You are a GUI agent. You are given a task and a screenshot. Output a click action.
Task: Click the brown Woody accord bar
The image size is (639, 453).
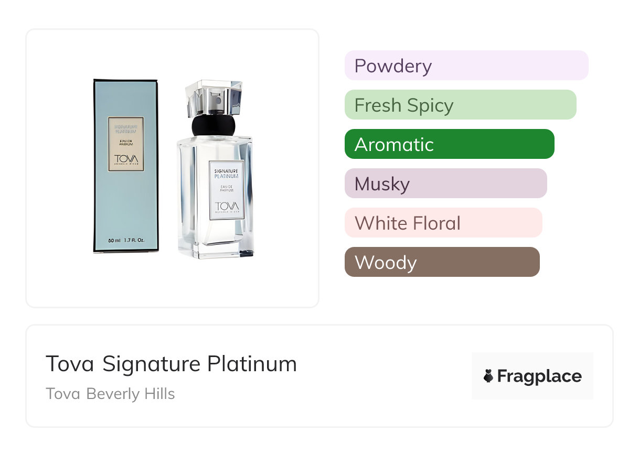tap(442, 262)
